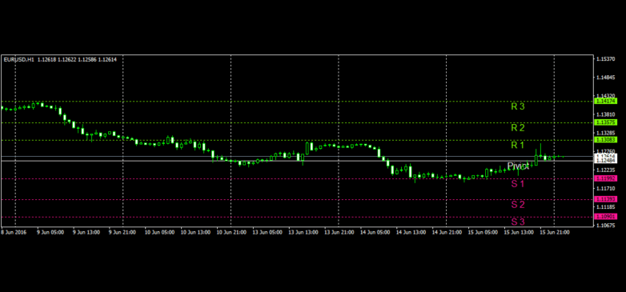Click the 13 Jun 21:00 time label

[339, 232]
